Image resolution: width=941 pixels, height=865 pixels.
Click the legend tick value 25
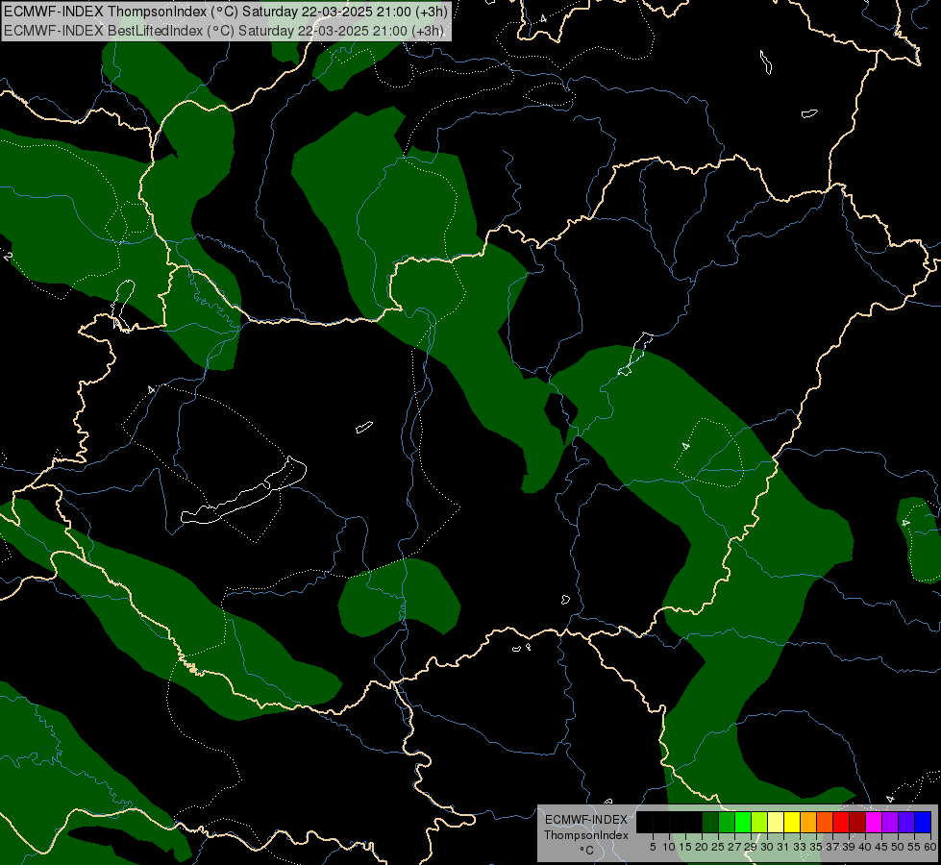718,847
